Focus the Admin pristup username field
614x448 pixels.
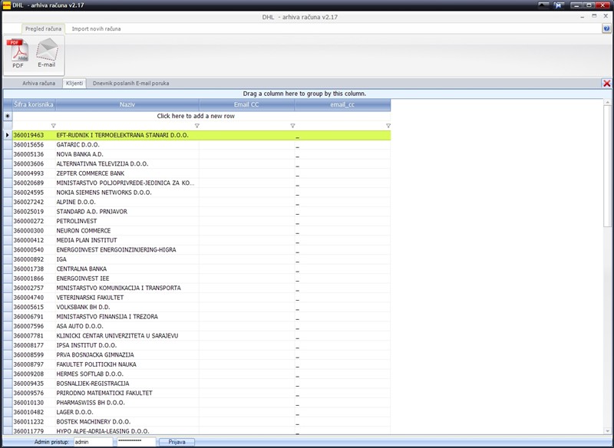click(93, 442)
